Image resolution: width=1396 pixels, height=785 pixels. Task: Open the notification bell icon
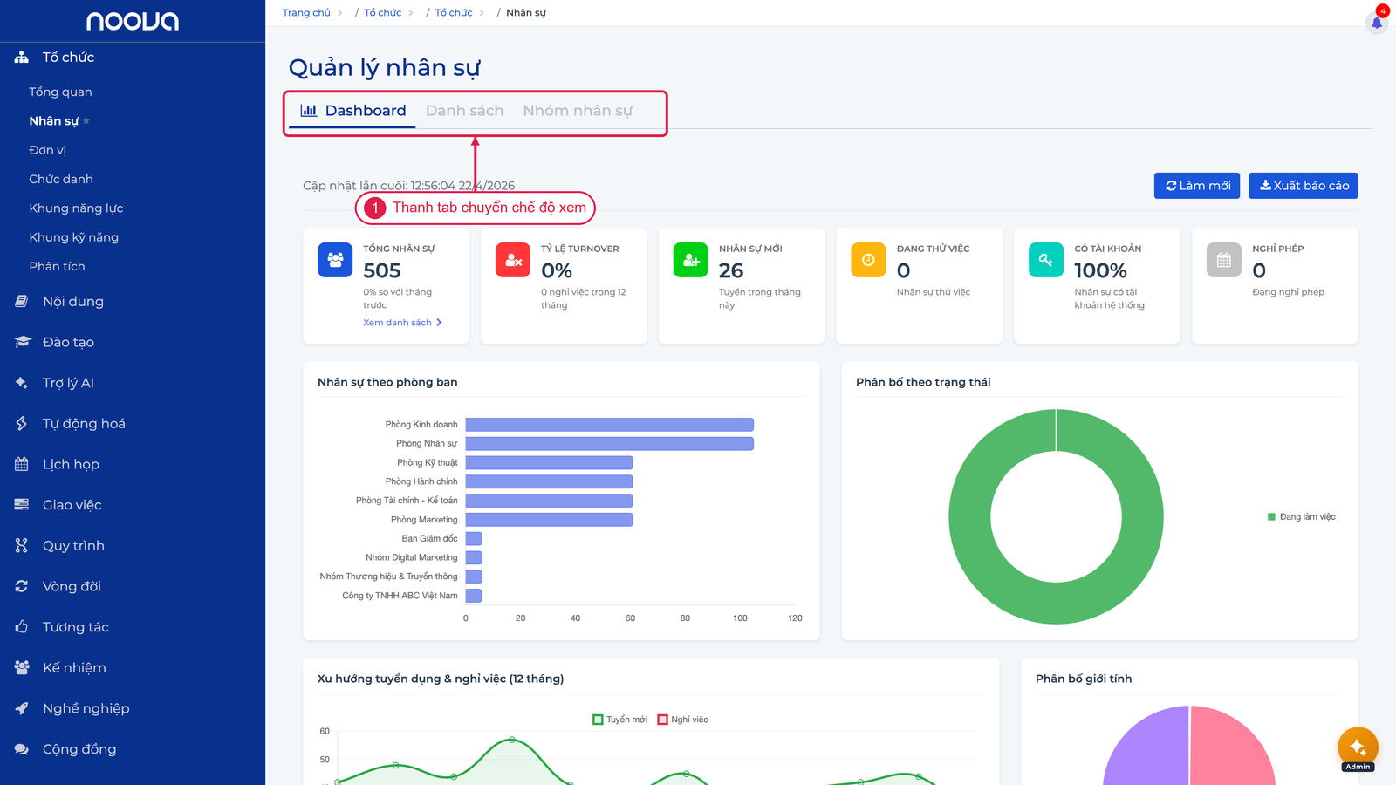1377,22
